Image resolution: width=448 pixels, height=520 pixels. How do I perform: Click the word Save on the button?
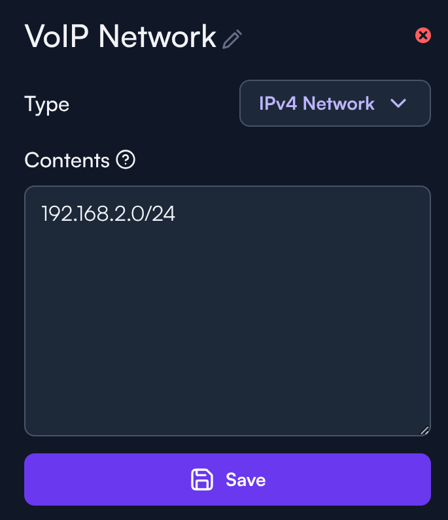(x=245, y=479)
